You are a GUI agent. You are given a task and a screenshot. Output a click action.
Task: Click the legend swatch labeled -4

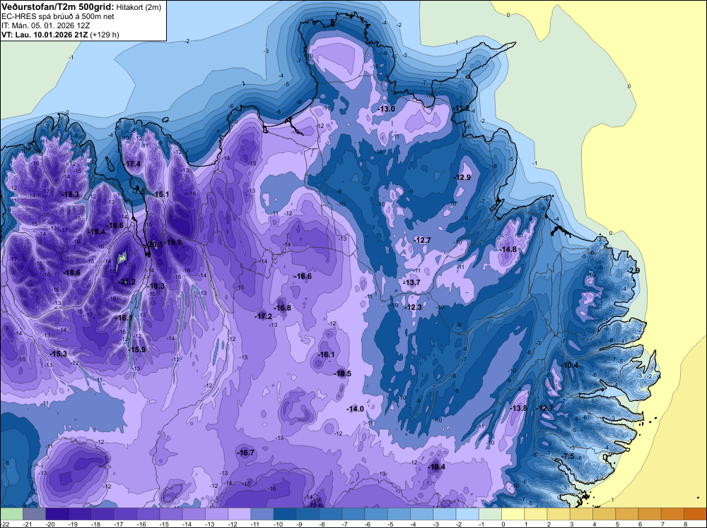click(421, 514)
